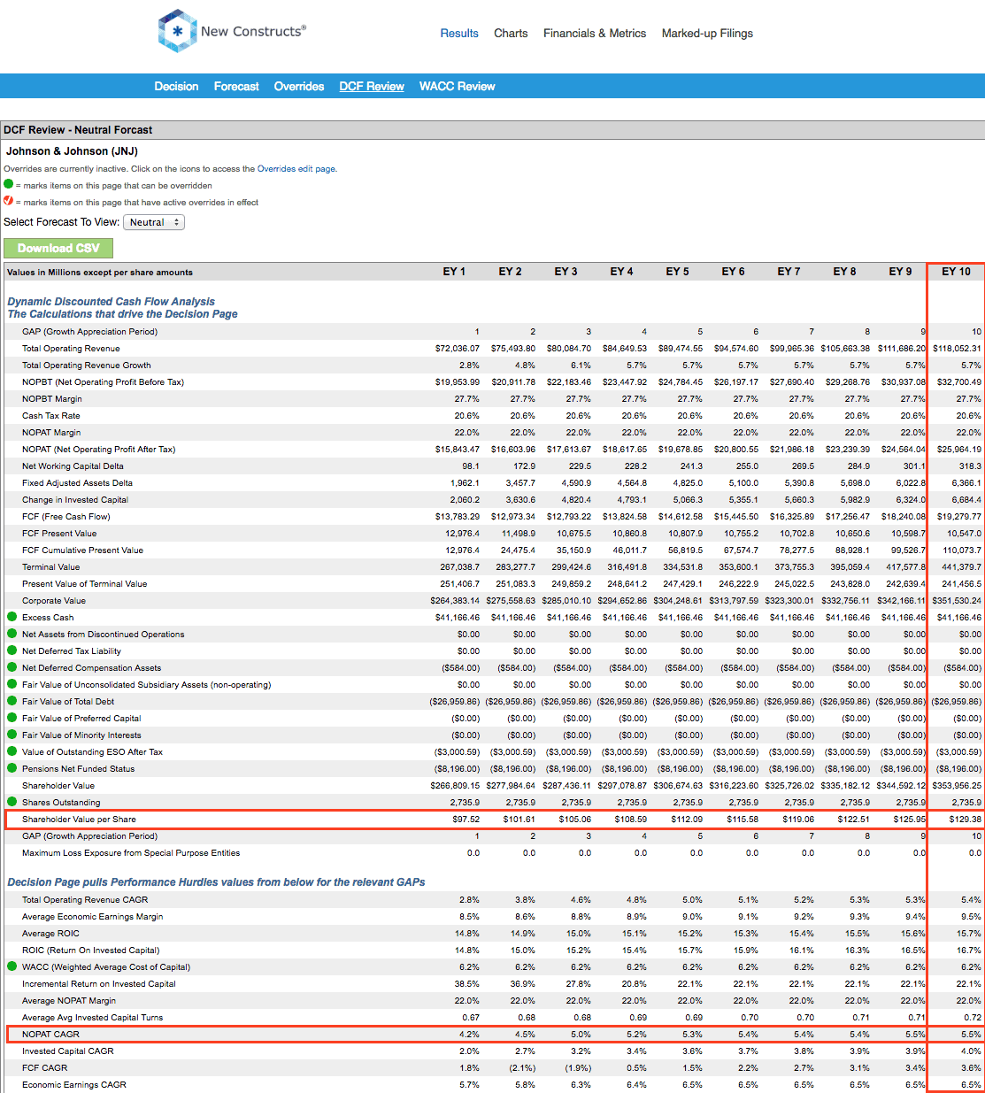Select the $19,953.99 NOPBT value

(458, 382)
